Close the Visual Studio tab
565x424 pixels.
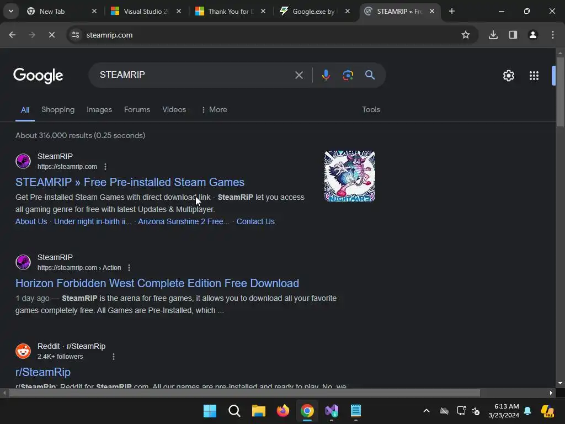(x=179, y=11)
